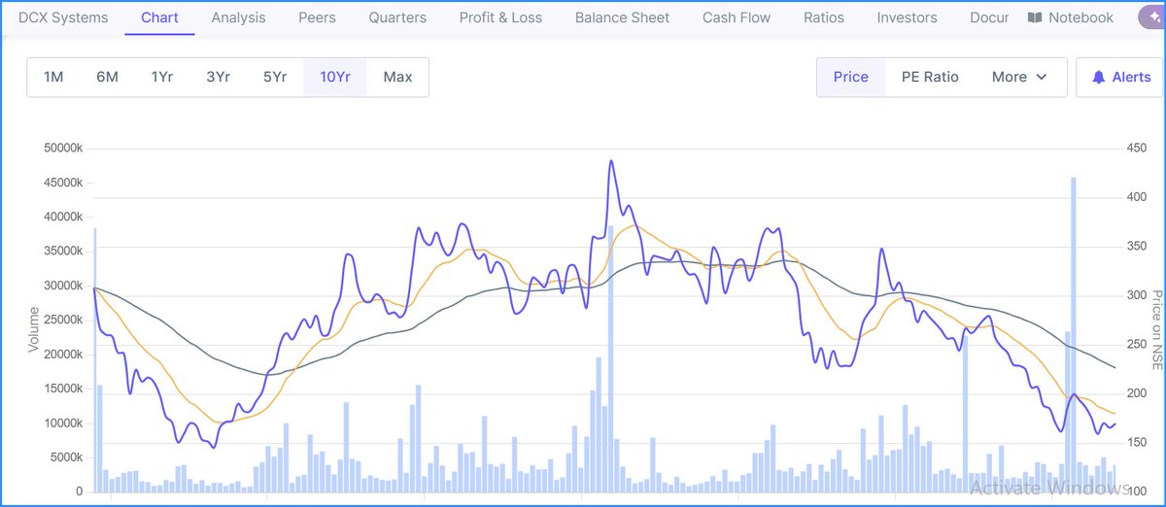Expand the More dropdown
This screenshot has width=1166, height=507.
pyautogui.click(x=1019, y=77)
